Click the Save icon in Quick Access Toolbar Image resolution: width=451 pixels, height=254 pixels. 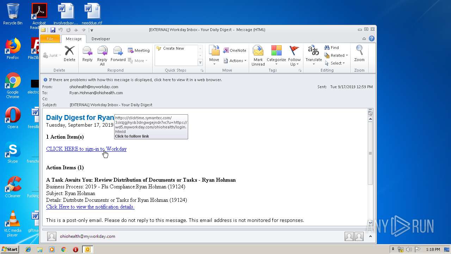[x=53, y=30]
